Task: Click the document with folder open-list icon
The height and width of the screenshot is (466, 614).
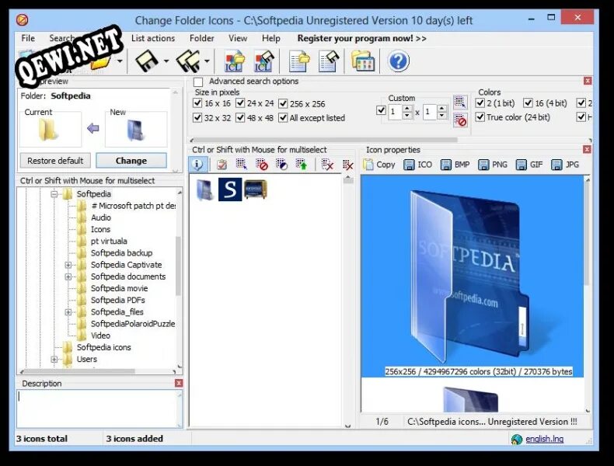Action: 299,61
